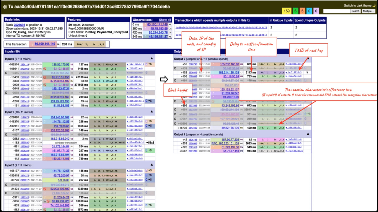
Task: Click the back arrow icon before Tx title
Action: coord(4,6)
